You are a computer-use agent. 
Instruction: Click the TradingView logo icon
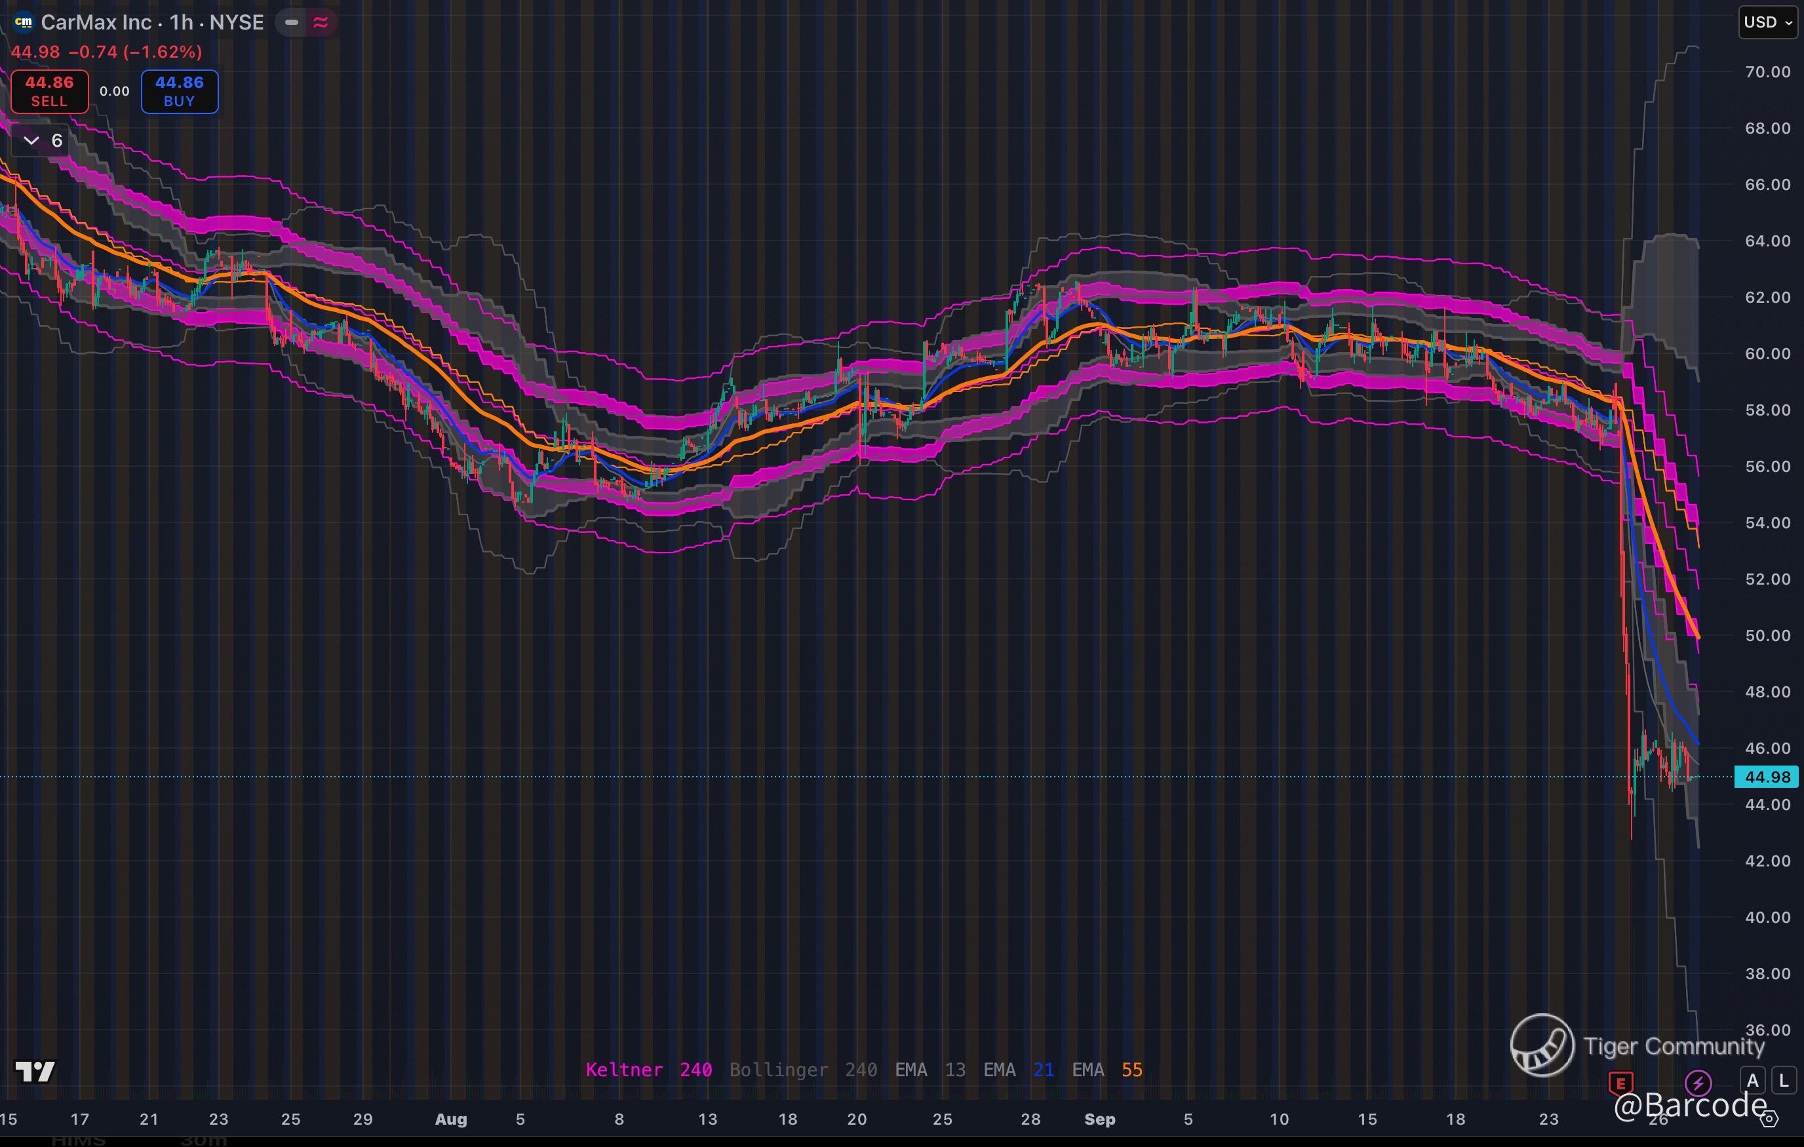pos(35,1072)
